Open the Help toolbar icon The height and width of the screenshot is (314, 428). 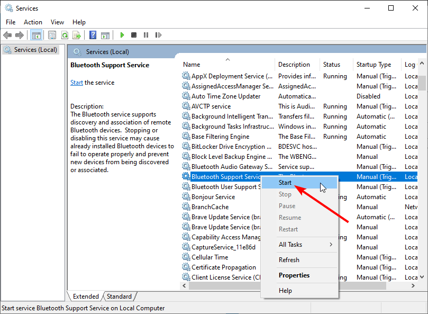click(x=92, y=35)
